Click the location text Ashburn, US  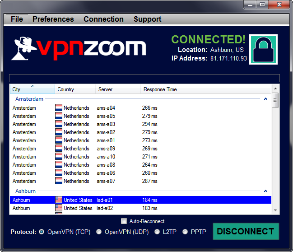click(227, 50)
